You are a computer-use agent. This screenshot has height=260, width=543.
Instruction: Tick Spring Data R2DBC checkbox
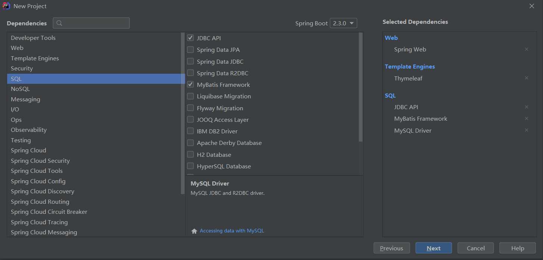[190, 73]
